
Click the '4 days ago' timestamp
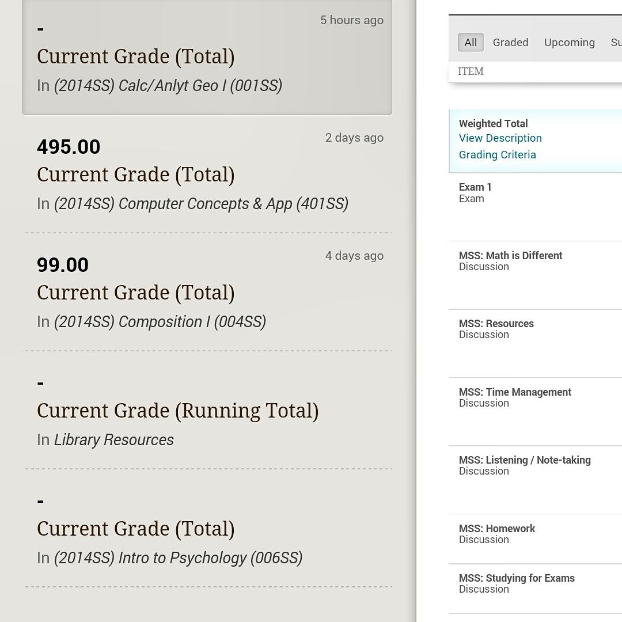[354, 256]
